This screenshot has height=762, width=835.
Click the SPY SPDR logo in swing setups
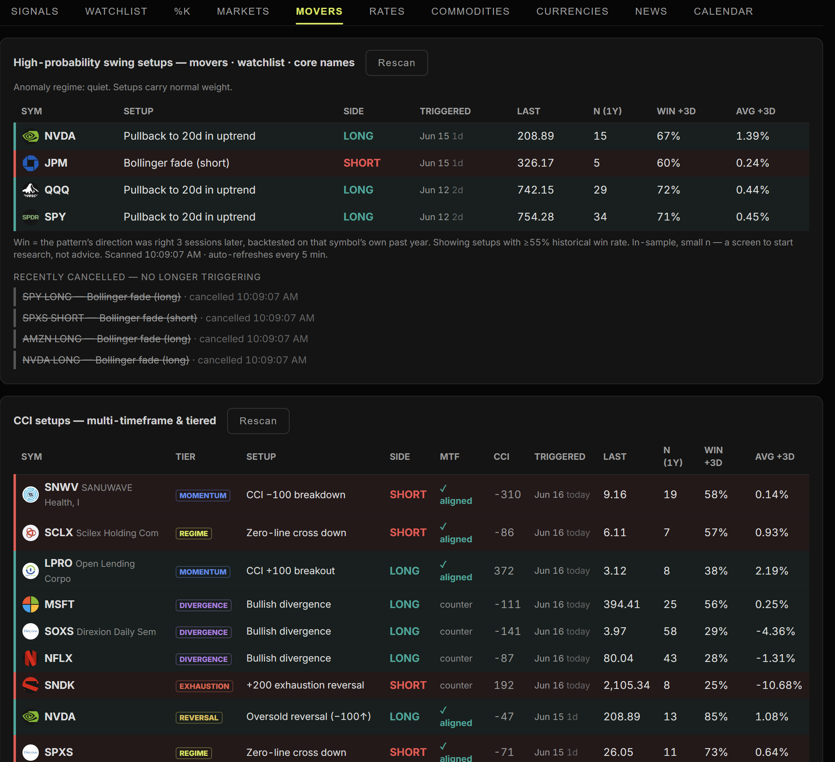coord(30,217)
